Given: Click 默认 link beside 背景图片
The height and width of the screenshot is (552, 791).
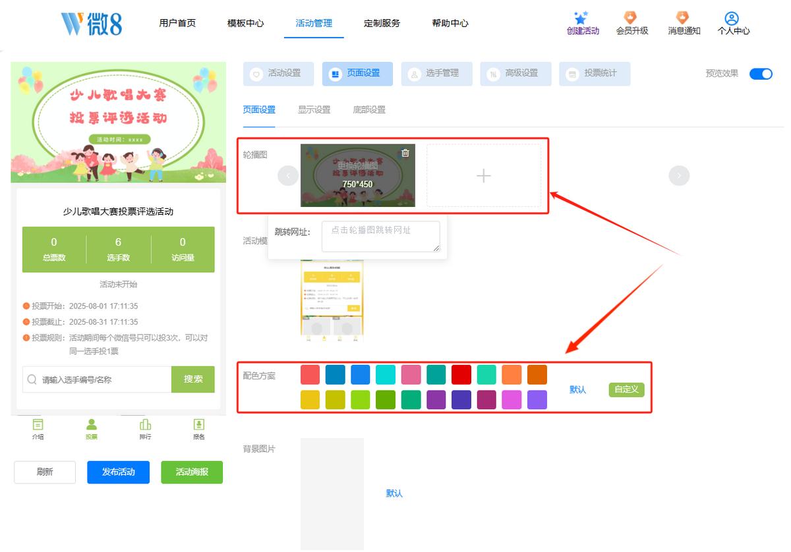Looking at the screenshot, I should [x=394, y=493].
